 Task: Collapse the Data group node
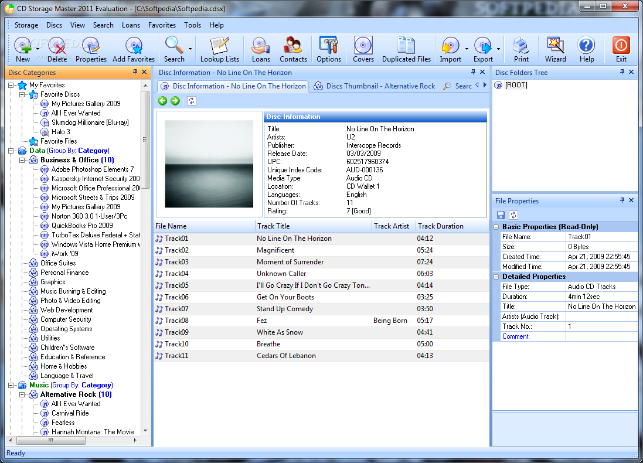11,151
